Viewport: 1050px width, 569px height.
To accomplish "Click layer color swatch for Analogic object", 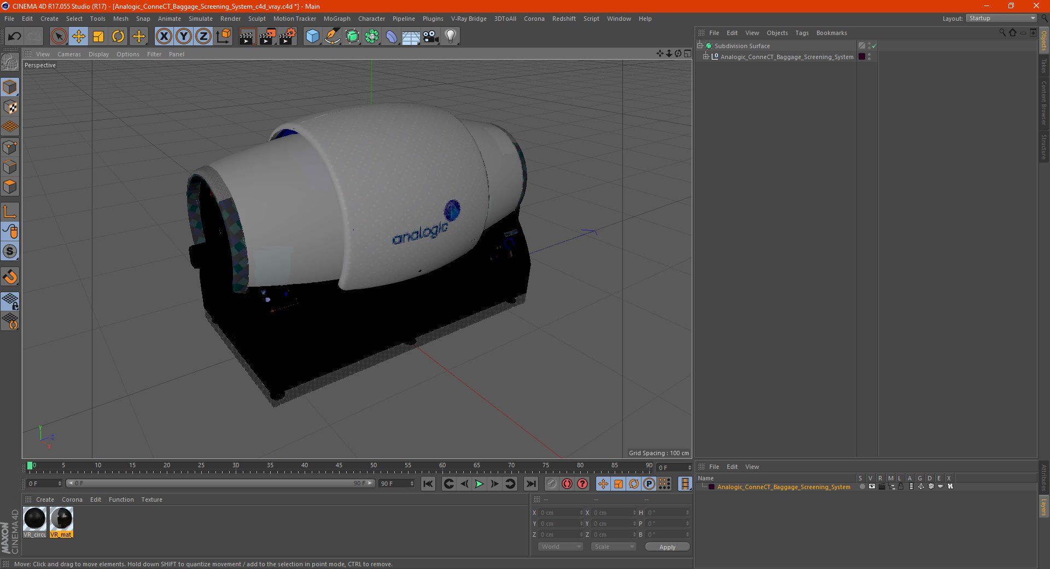I will pos(862,57).
